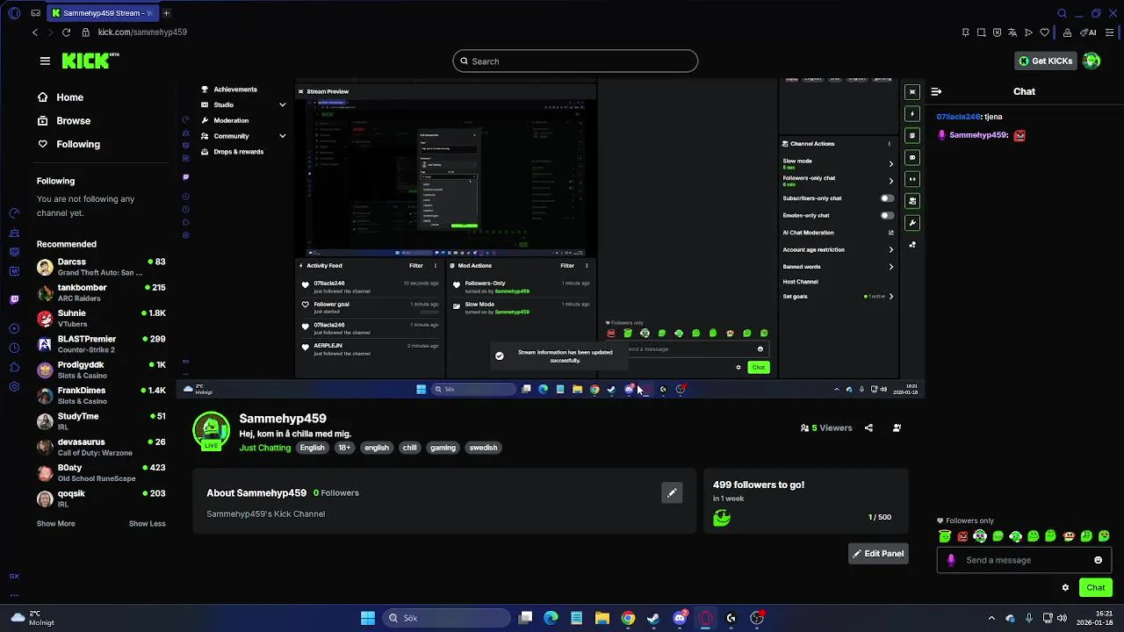The image size is (1124, 632).
Task: Expand Followers-only chat settings
Action: 890,181
